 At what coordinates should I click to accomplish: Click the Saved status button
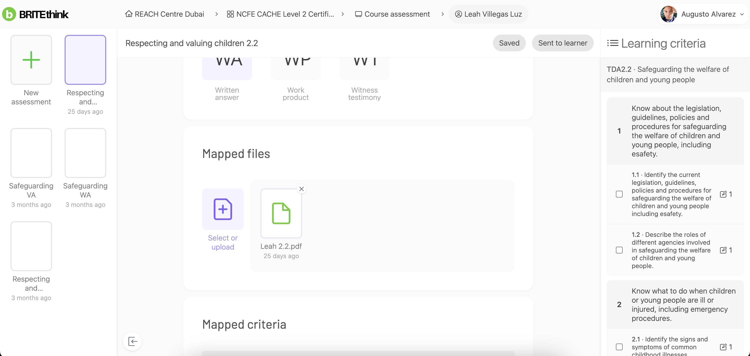(x=509, y=43)
